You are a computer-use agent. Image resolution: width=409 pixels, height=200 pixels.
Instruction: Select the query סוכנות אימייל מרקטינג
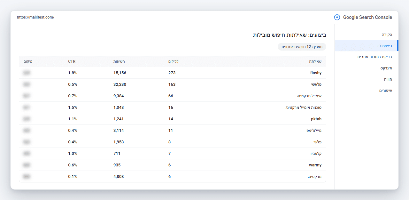coord(304,108)
